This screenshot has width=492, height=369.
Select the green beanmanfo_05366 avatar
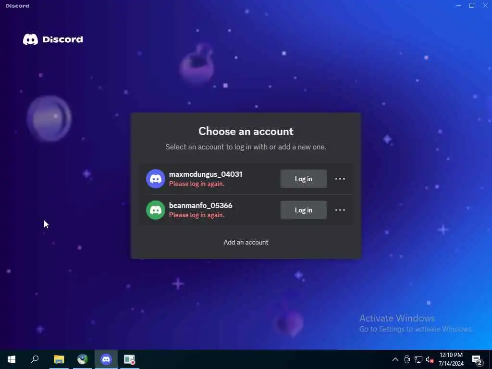coord(156,210)
